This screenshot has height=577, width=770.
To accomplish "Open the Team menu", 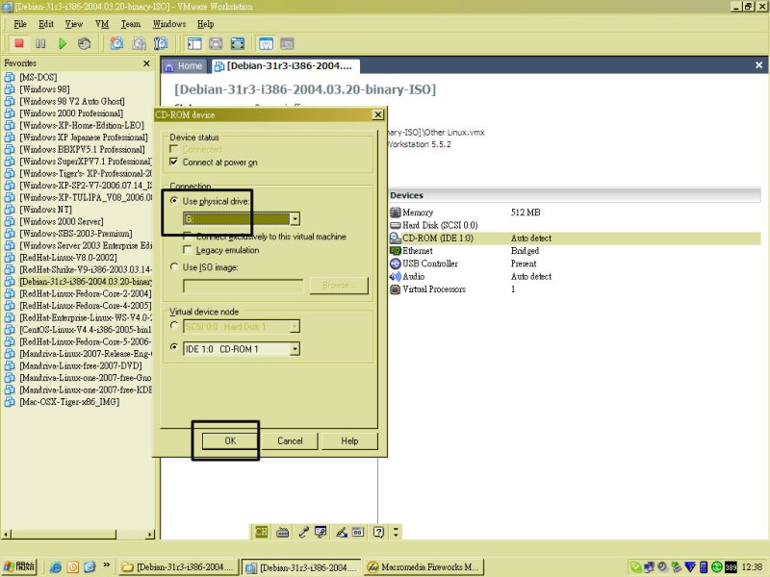I will 131,24.
